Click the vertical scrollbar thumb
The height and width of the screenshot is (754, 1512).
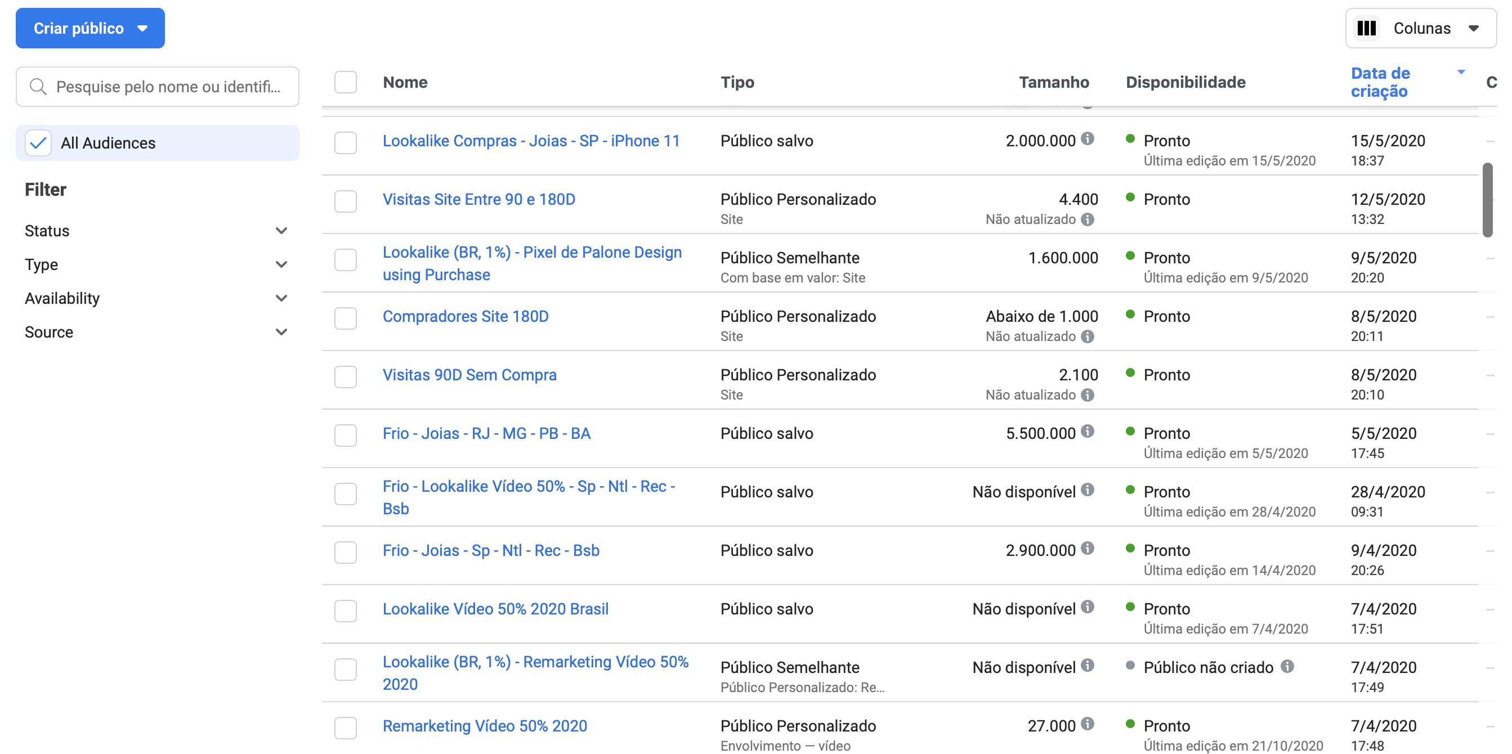point(1487,200)
